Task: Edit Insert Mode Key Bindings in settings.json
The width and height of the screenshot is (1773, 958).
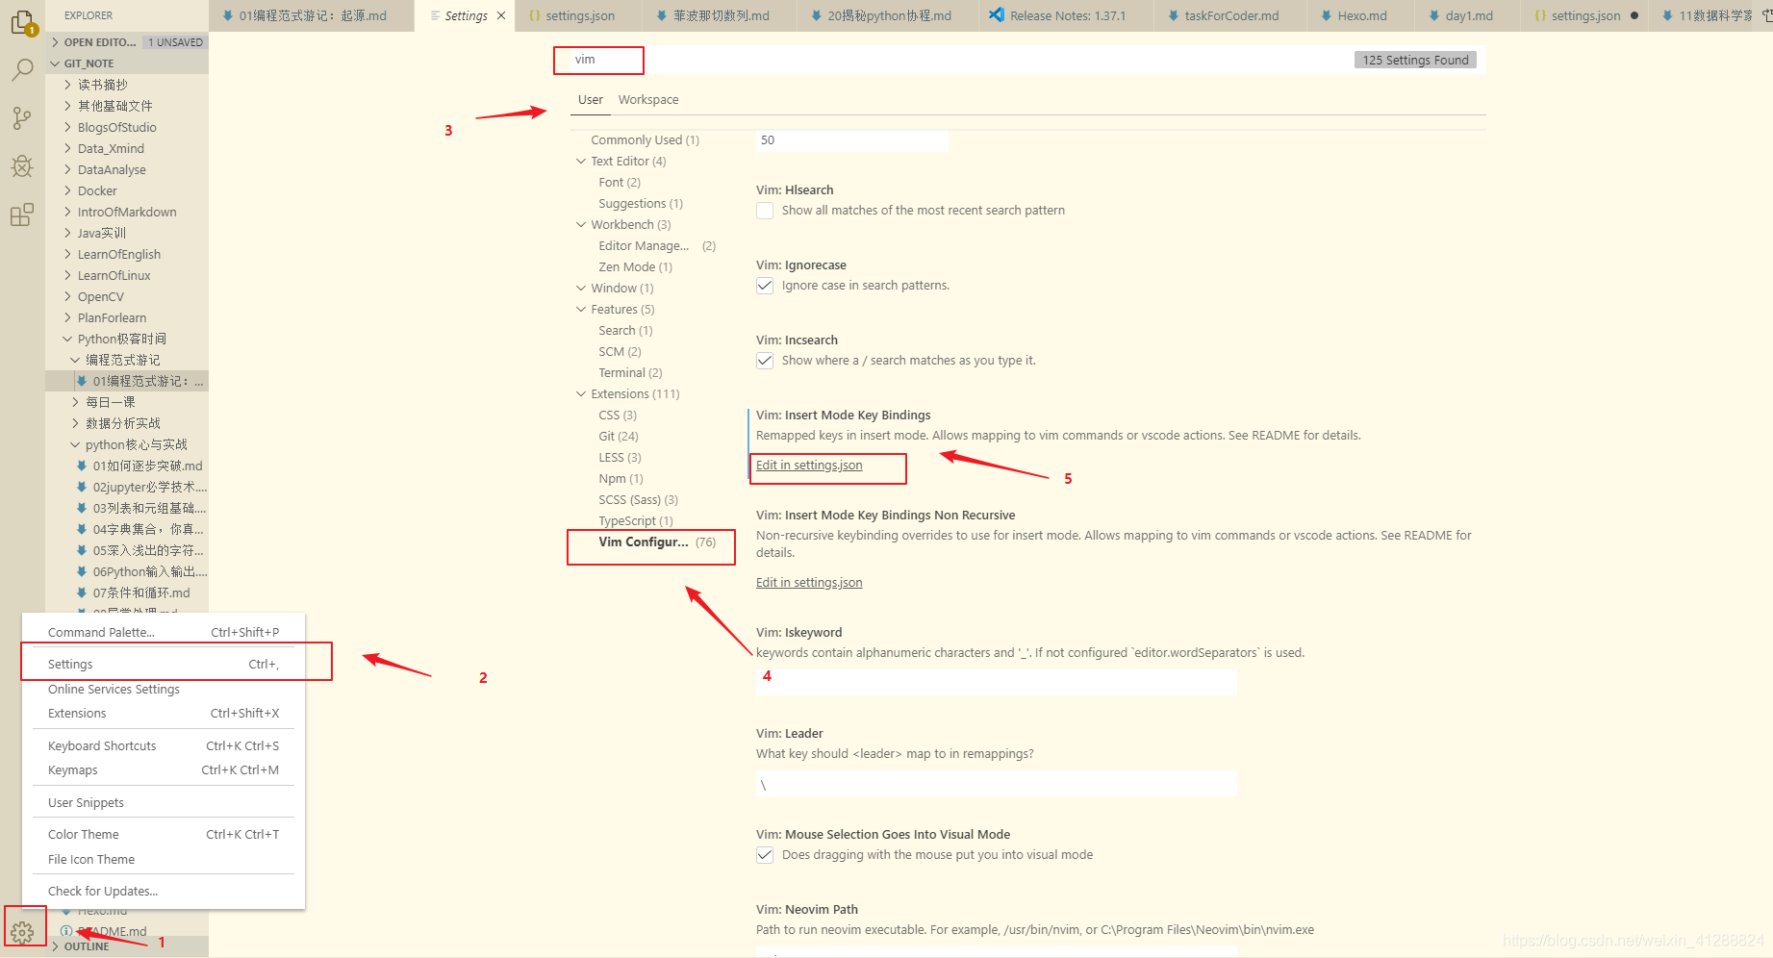Action: point(809,466)
